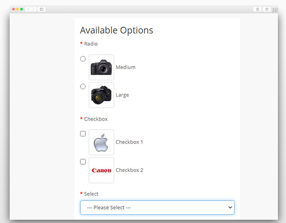Click the dropdown chevron arrow
This screenshot has width=286, height=223.
[230, 207]
